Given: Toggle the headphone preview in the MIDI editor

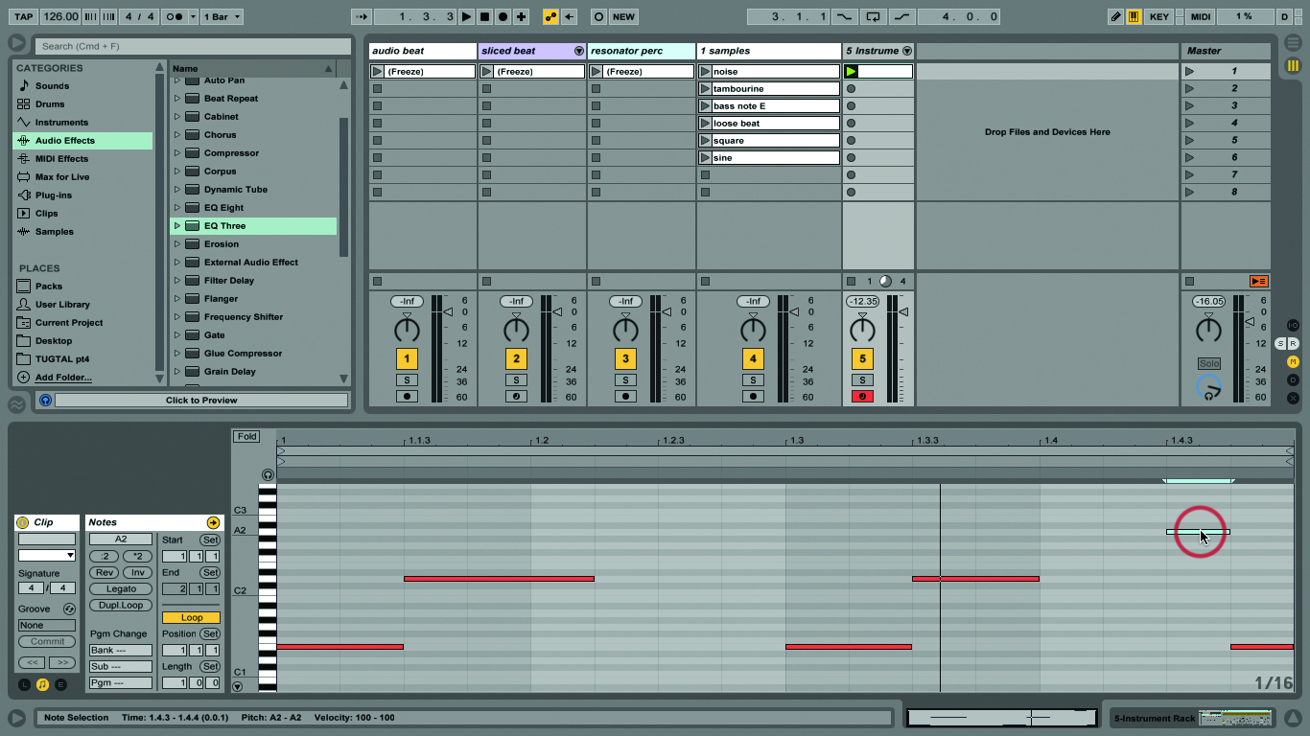Looking at the screenshot, I should [269, 474].
